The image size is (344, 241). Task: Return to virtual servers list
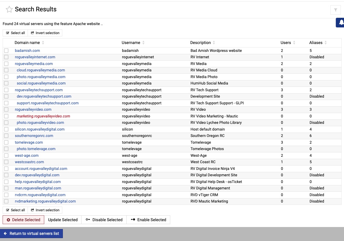[x=31, y=233]
